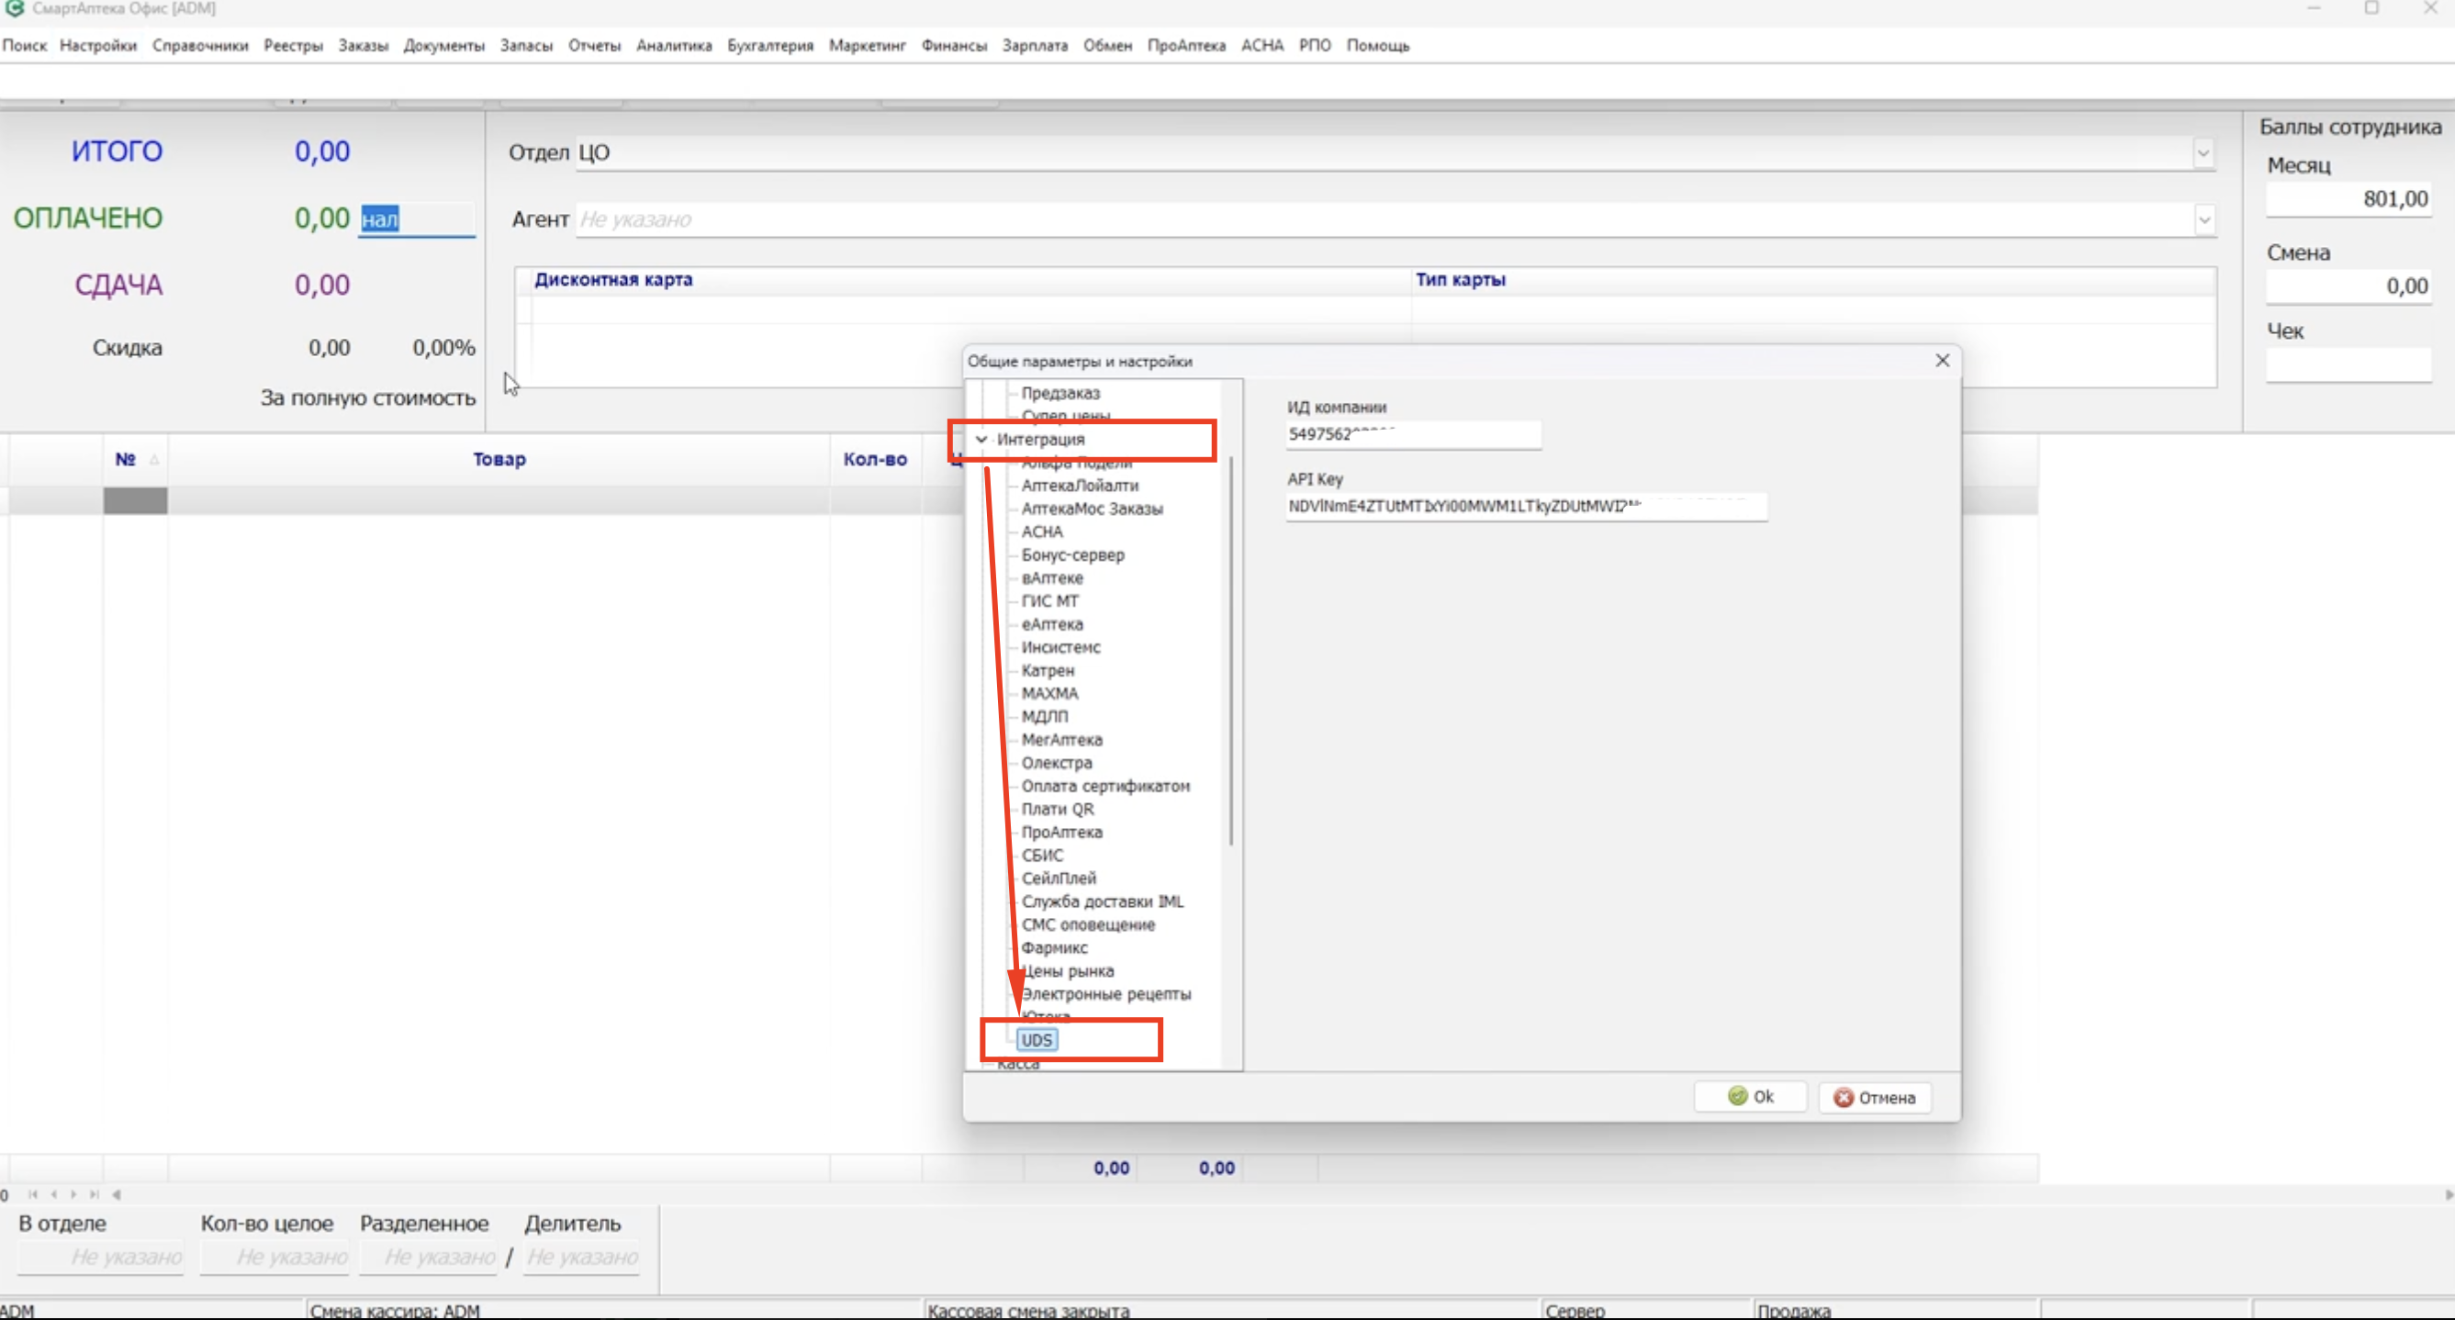This screenshot has width=2455, height=1320.
Task: Click the № column sort arrow
Action: pyautogui.click(x=153, y=459)
